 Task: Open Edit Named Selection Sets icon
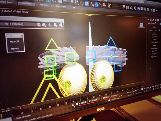click(x=109, y=5)
